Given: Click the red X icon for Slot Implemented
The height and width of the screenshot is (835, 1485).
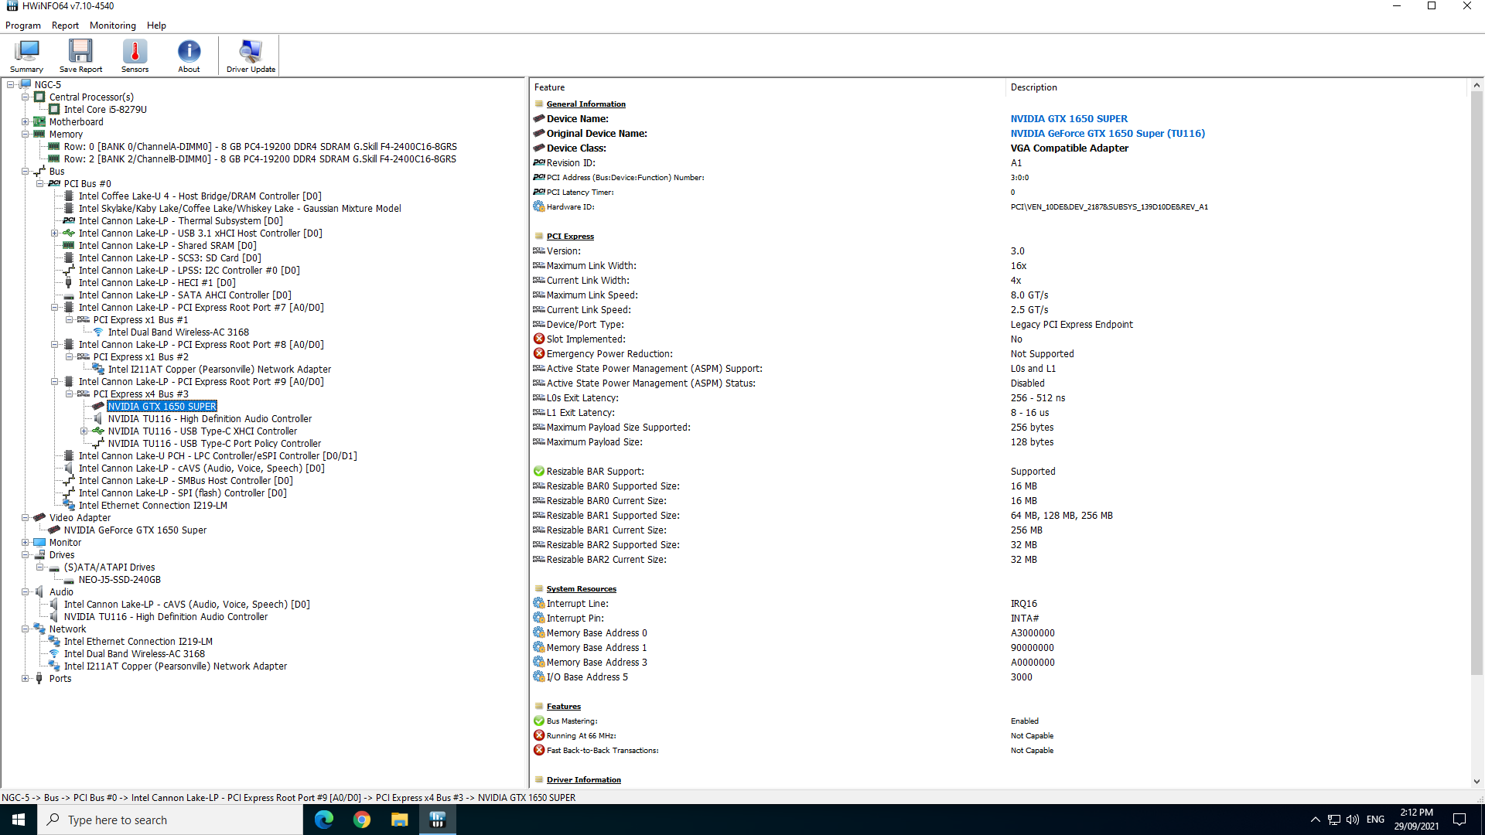Looking at the screenshot, I should [539, 339].
